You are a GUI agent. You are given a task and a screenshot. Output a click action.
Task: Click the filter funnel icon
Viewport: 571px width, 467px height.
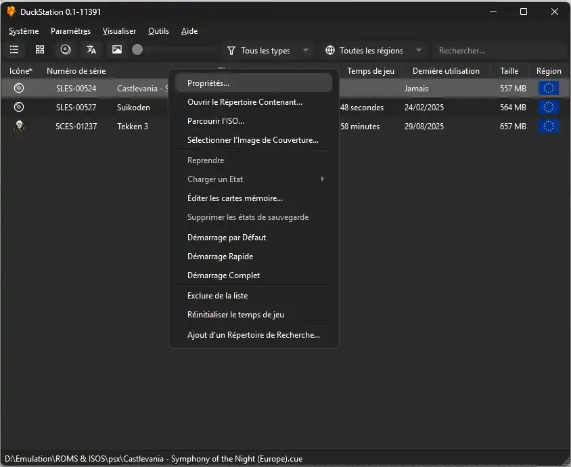pyautogui.click(x=231, y=51)
